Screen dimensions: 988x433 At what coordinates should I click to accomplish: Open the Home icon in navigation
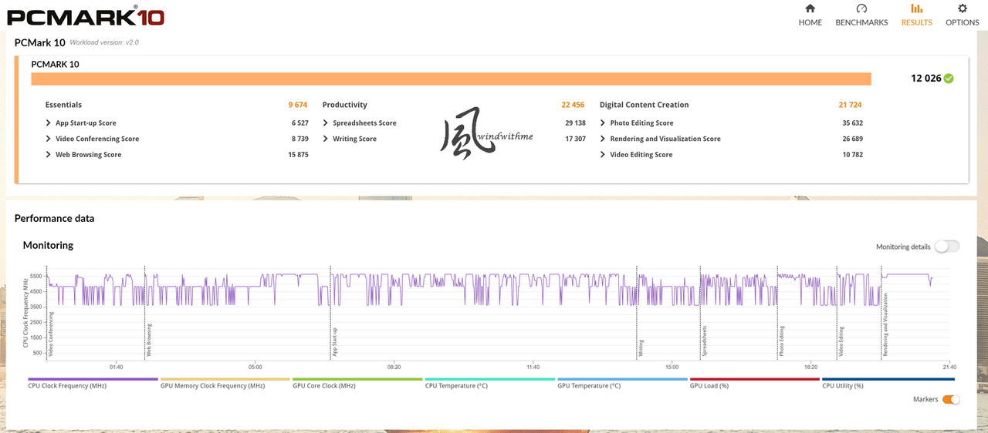(x=810, y=8)
